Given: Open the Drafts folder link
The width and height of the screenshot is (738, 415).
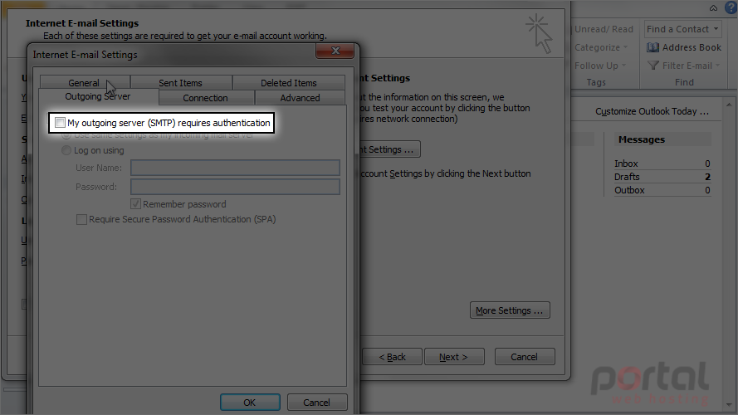Looking at the screenshot, I should pyautogui.click(x=627, y=177).
